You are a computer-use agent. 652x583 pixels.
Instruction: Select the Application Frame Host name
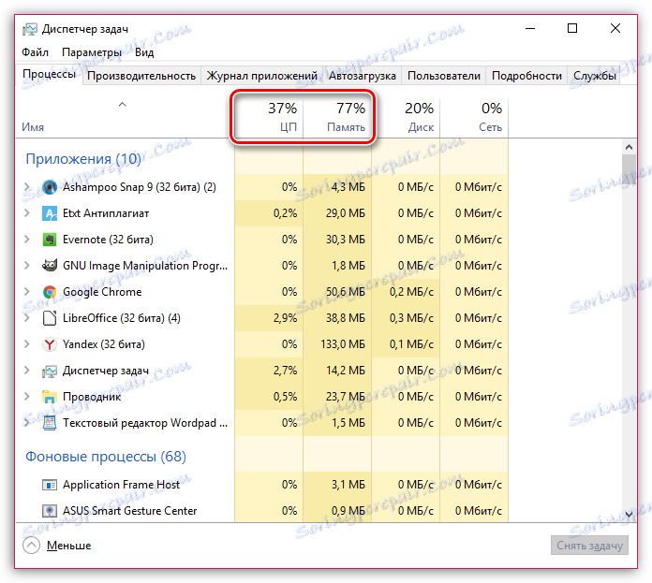(x=121, y=485)
